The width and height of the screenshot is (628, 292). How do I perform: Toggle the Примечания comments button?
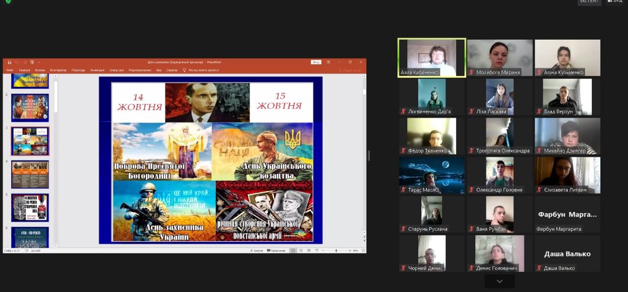coord(277,250)
